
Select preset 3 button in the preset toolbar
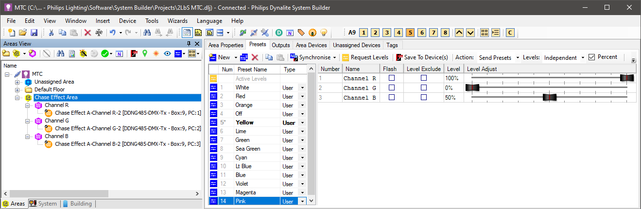click(x=386, y=33)
